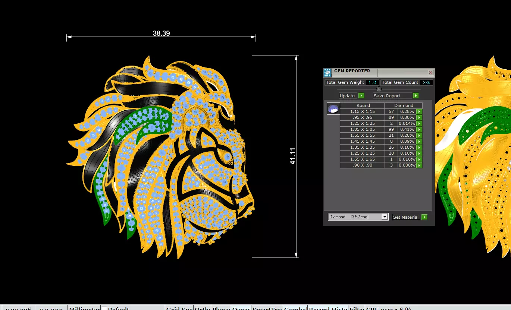Click the count cell showing 99
511x310 pixels.
(391, 129)
